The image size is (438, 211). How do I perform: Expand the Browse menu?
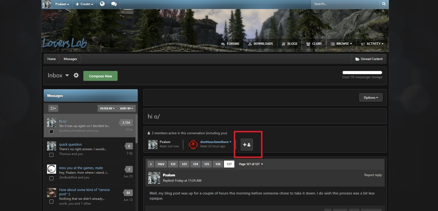pos(341,44)
